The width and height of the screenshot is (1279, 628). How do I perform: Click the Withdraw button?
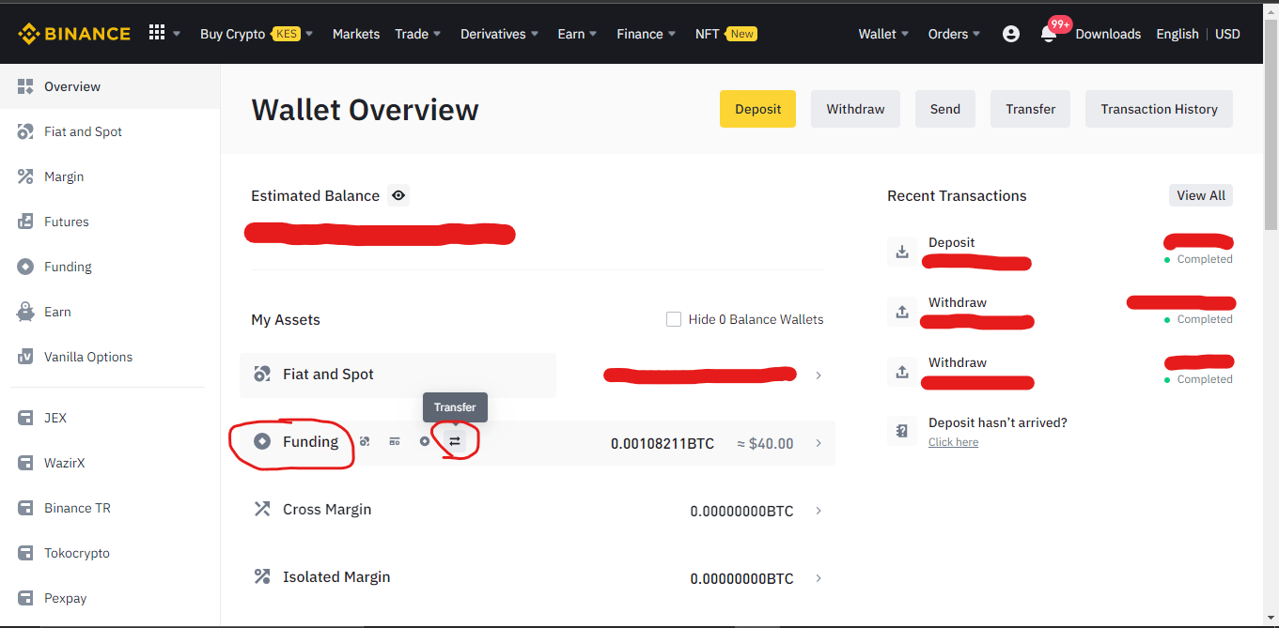click(855, 109)
